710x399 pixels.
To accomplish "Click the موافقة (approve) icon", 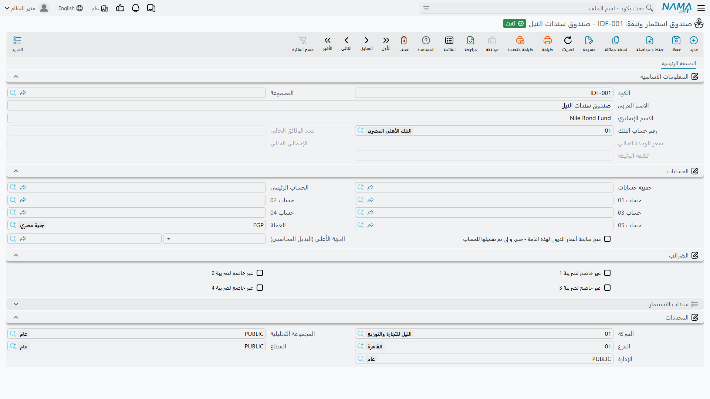I will [x=492, y=40].
